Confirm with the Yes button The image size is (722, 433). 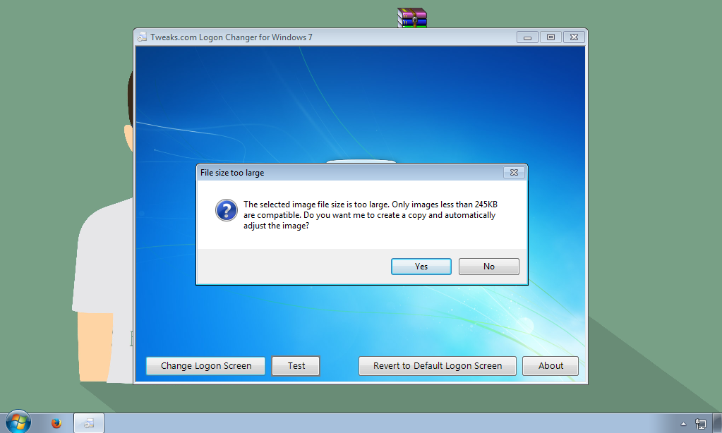(421, 267)
